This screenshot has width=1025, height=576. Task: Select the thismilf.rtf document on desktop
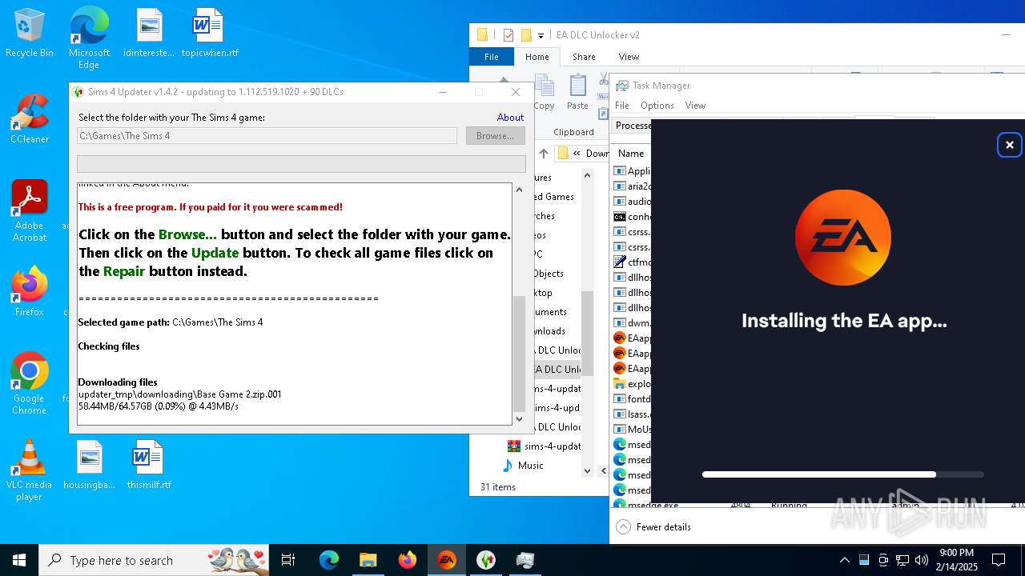(149, 464)
